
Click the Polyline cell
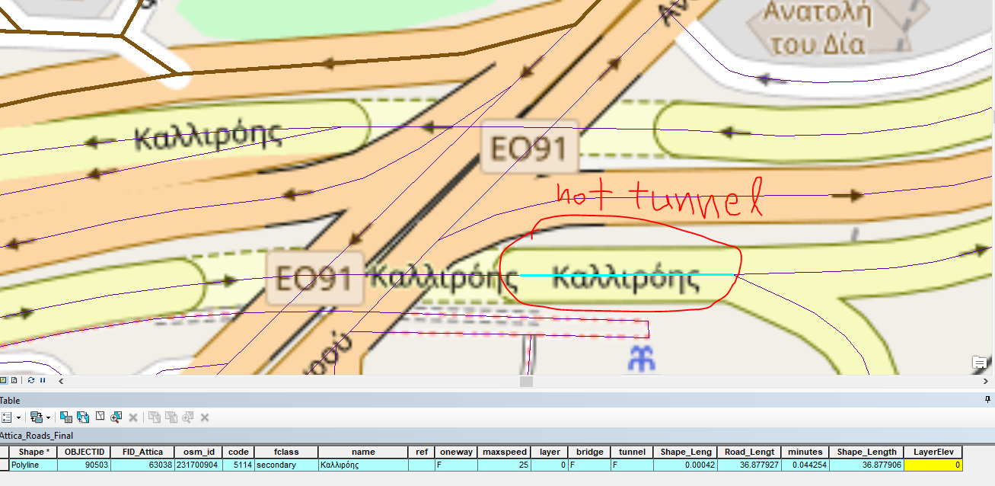pos(33,464)
